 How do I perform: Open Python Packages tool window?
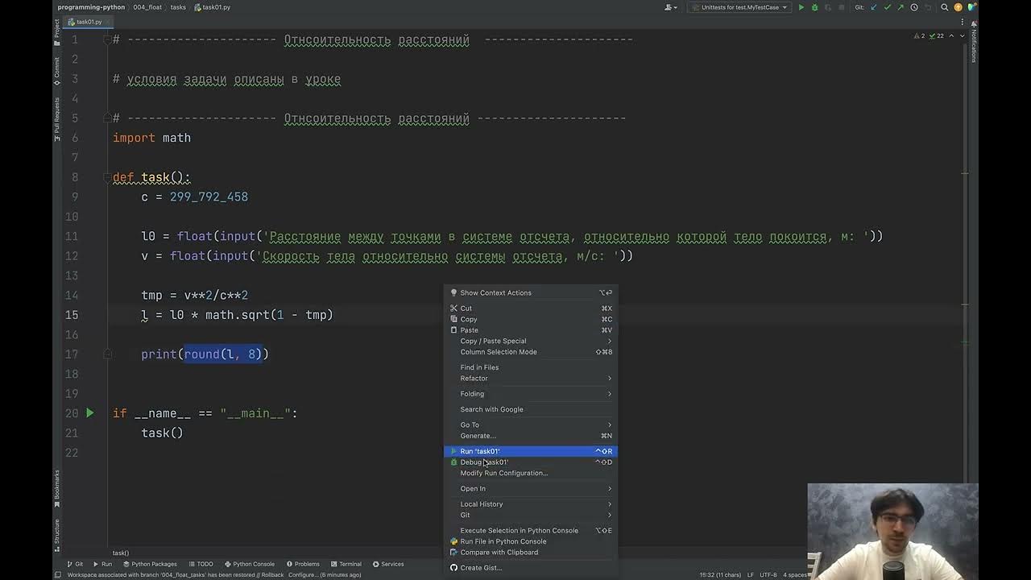150,564
